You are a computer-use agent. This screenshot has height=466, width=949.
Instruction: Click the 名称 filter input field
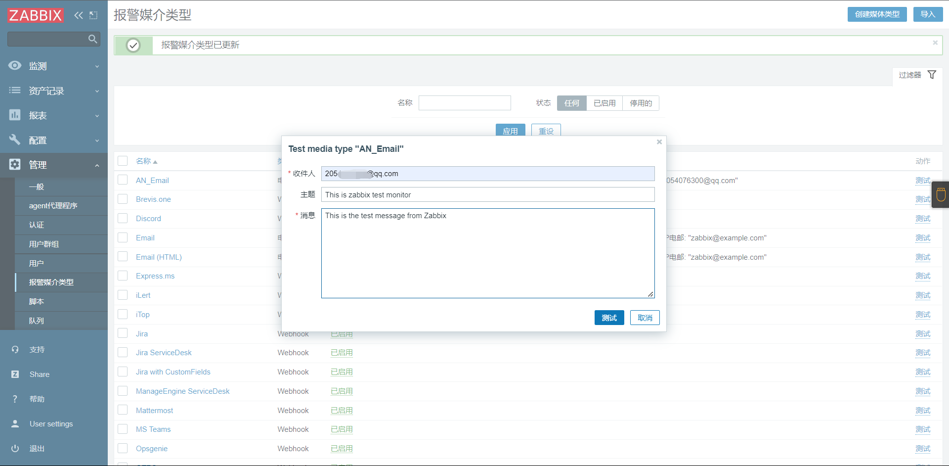coord(465,103)
